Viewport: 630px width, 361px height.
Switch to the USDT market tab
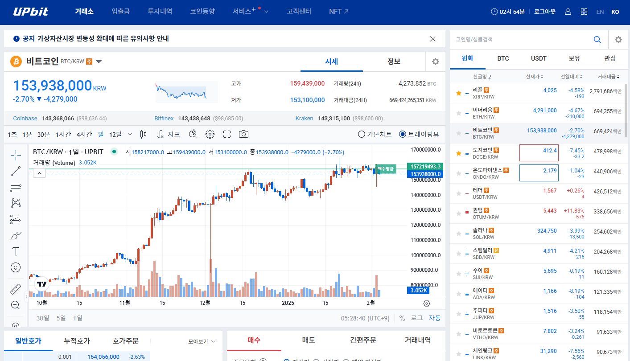539,58
